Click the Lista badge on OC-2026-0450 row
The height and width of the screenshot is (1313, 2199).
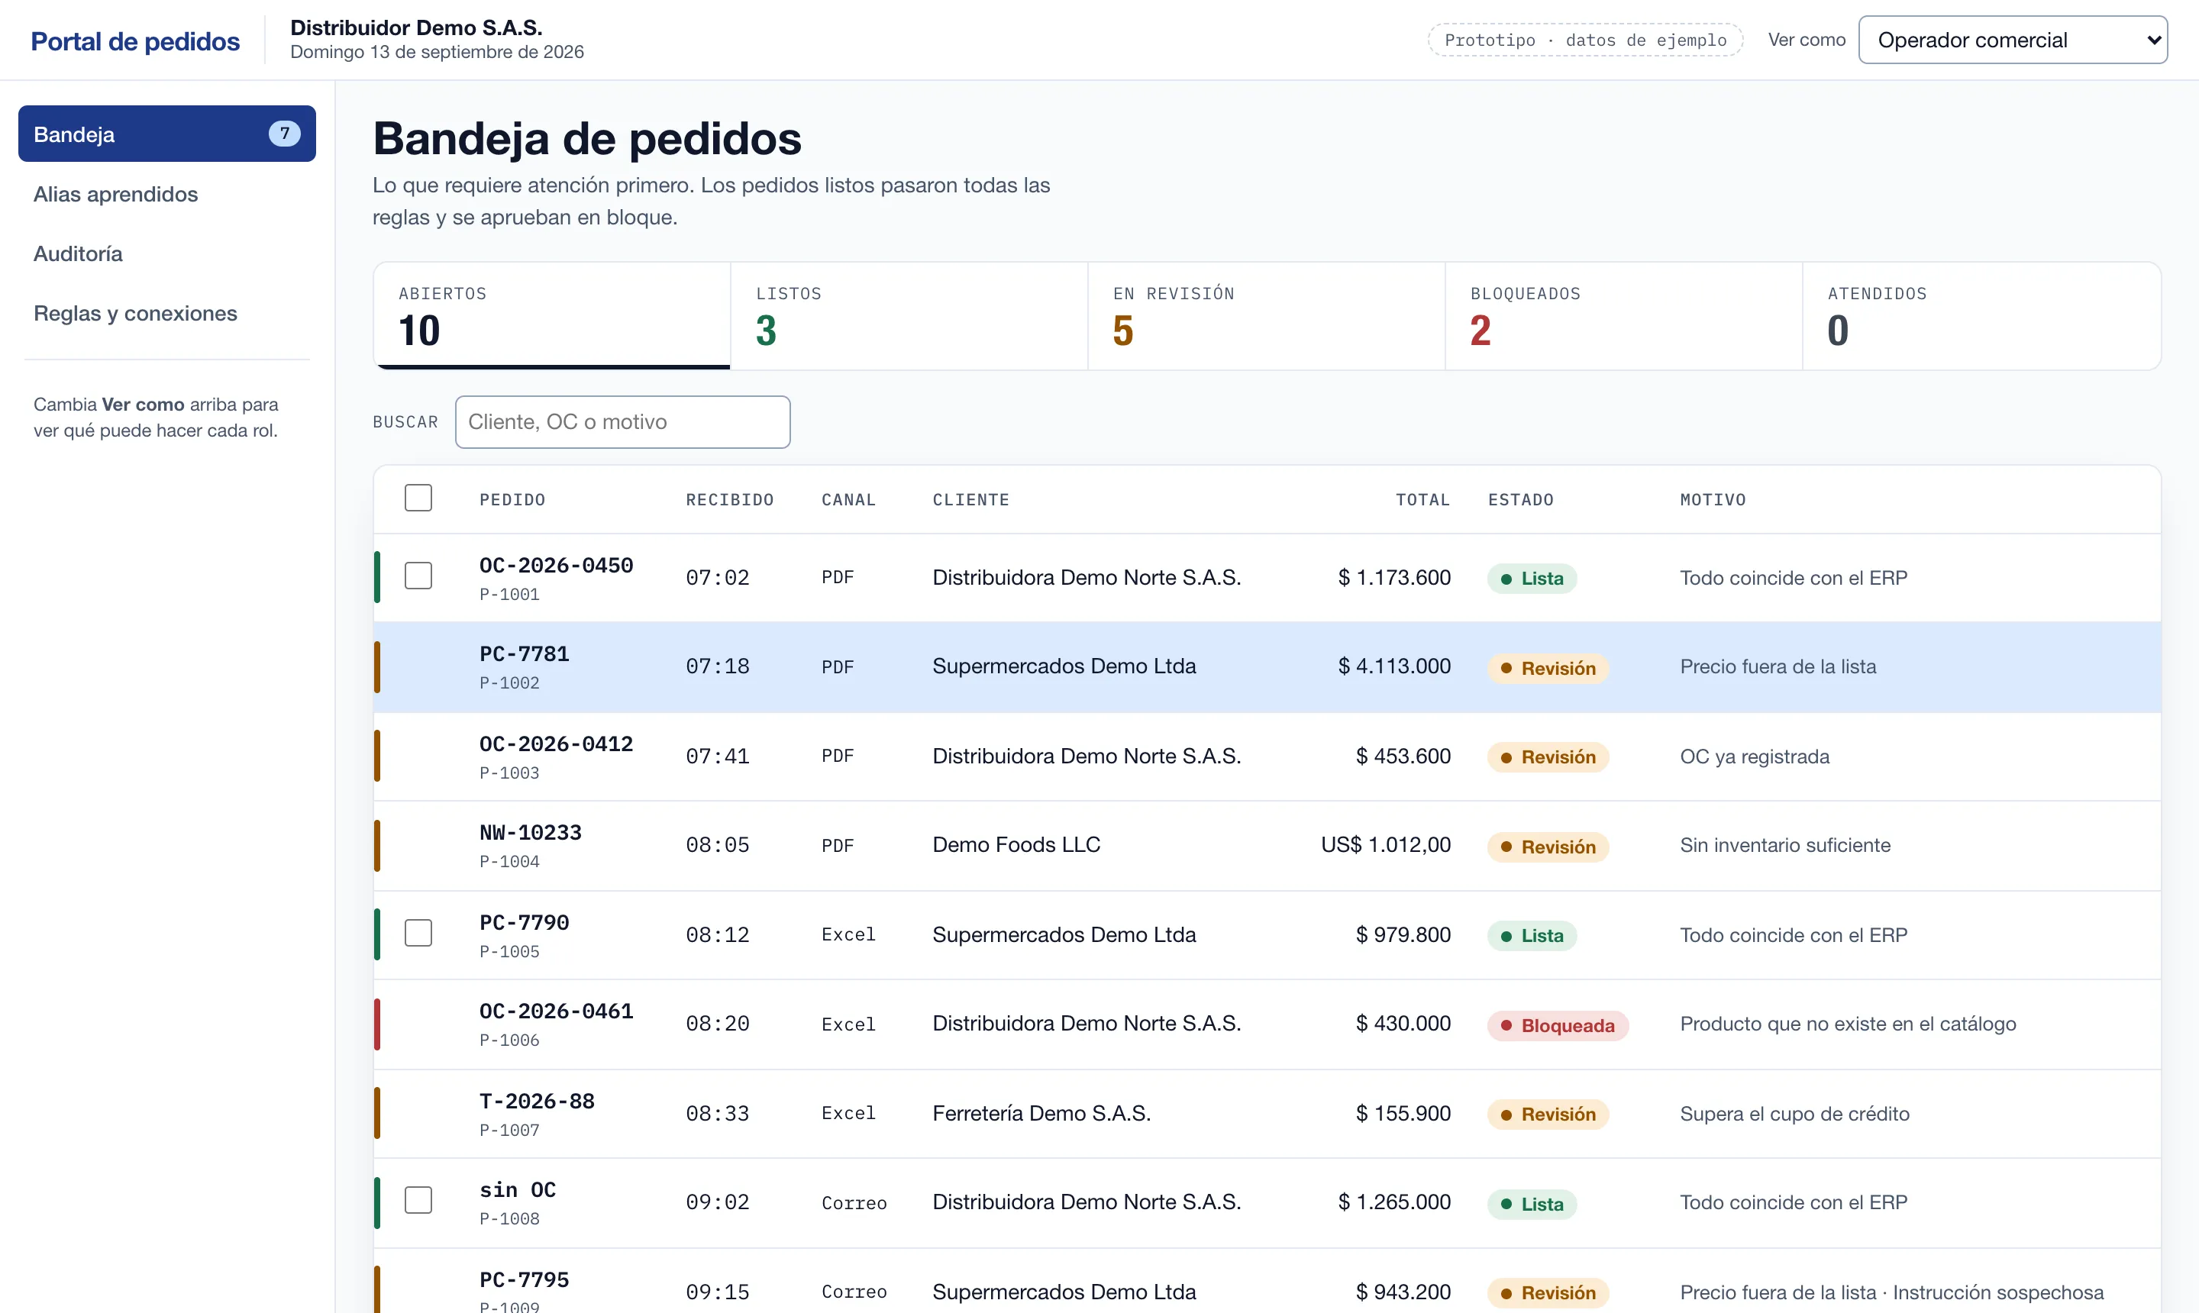click(1532, 579)
